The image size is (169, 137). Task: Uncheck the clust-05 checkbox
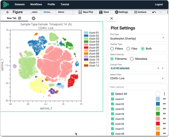[x=112, y=119]
